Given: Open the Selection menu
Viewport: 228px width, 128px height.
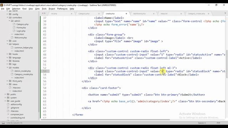Looking at the screenshot, I should point(16,9).
